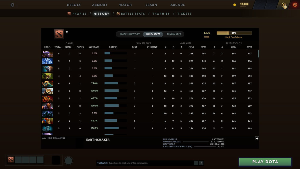Select hero portrait in row with 339 GPM
This screenshot has height=169, width=300.
pos(47,76)
